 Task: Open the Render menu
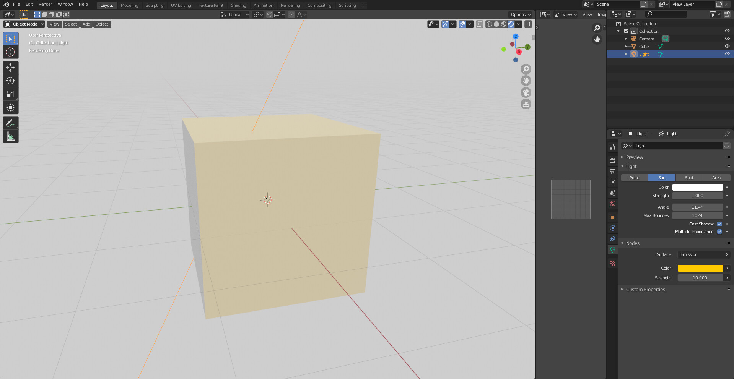pos(45,4)
